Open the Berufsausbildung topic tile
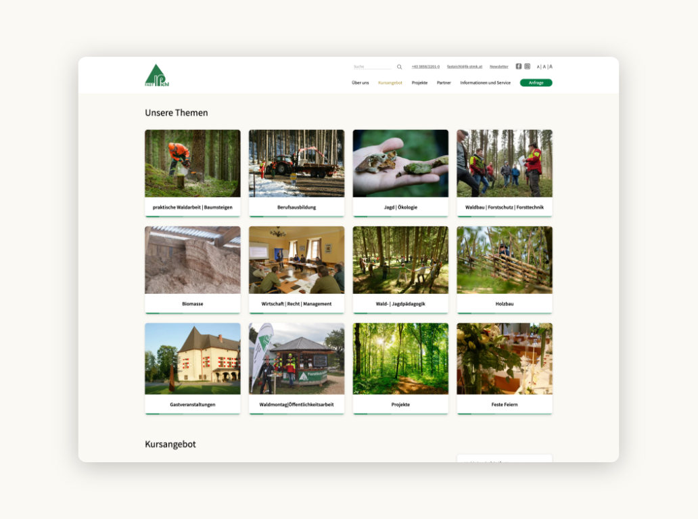Screen dimensions: 698x519 (296, 173)
